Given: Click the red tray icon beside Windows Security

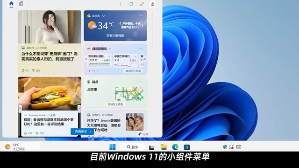Looking at the screenshot, I should [x=232, y=147].
